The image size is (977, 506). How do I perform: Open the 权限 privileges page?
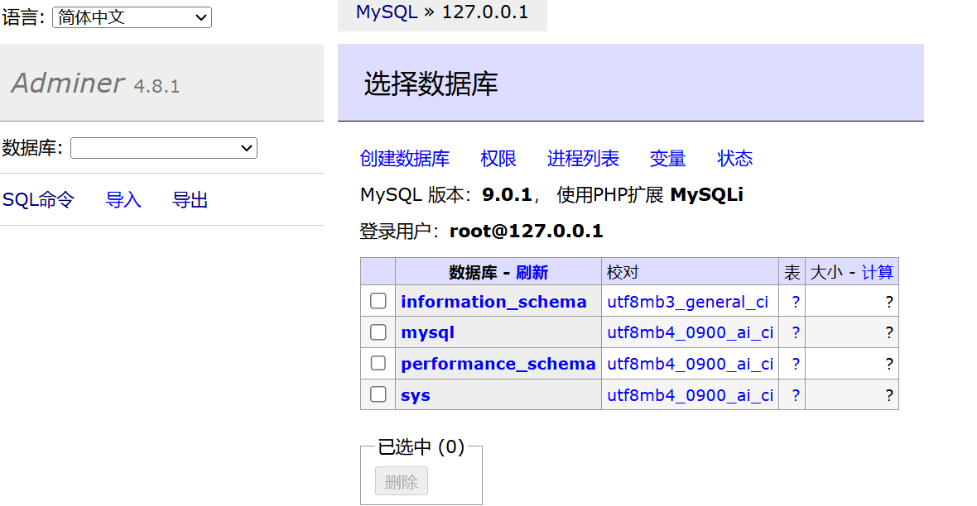(498, 159)
